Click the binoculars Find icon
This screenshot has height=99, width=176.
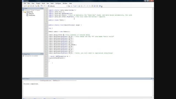click(x=49, y=6)
